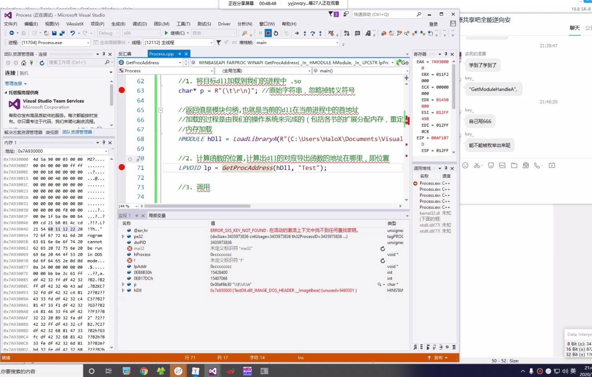Open the notifications flag icon showing 3
This screenshot has width=592, height=377.
333,14
